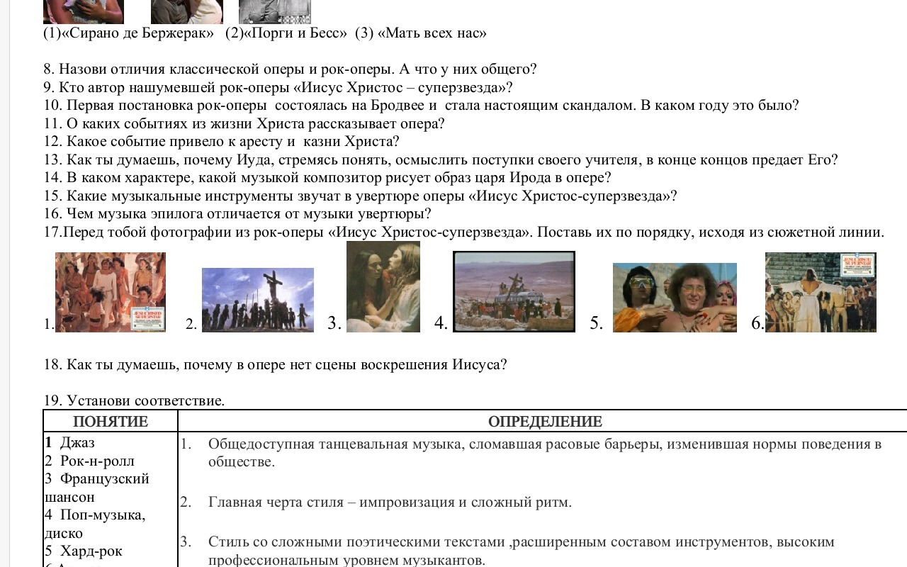
Task: Click question 17 instruction about ordering photos
Action: click(x=464, y=232)
